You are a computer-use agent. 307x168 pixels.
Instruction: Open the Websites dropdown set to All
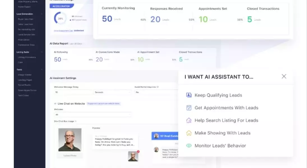point(93,115)
